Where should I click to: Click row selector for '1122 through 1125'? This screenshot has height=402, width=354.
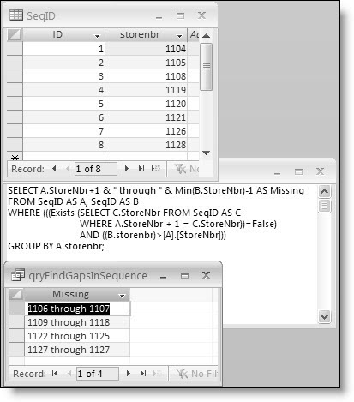pos(16,336)
